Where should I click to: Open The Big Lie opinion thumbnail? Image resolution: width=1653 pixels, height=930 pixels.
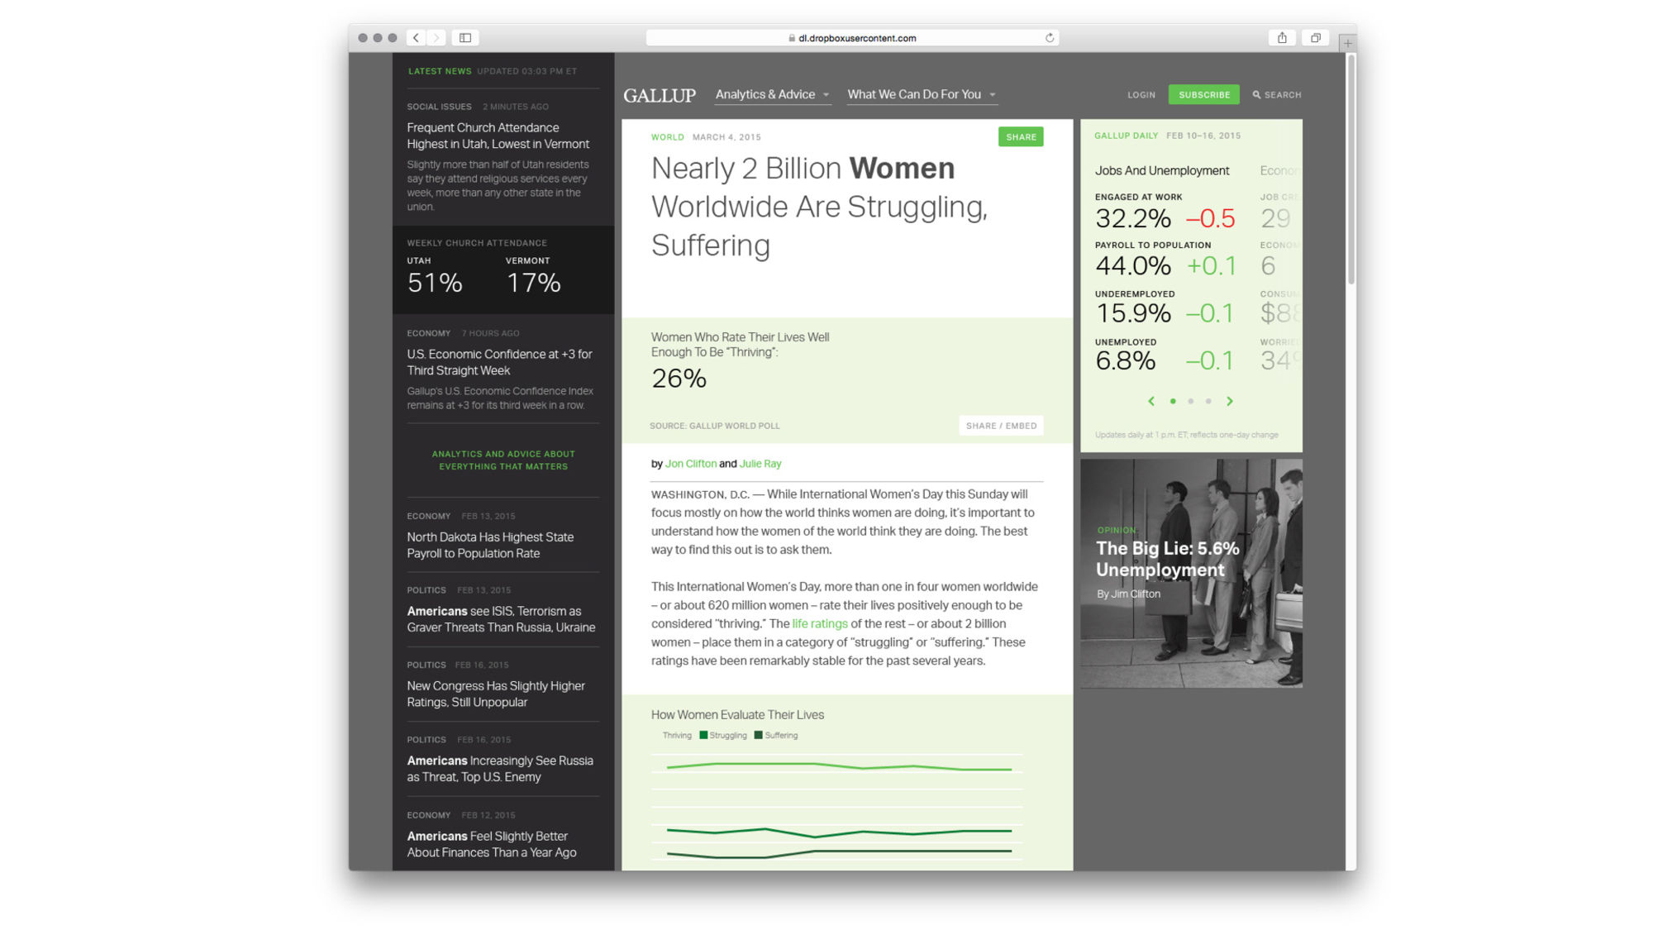tap(1191, 573)
